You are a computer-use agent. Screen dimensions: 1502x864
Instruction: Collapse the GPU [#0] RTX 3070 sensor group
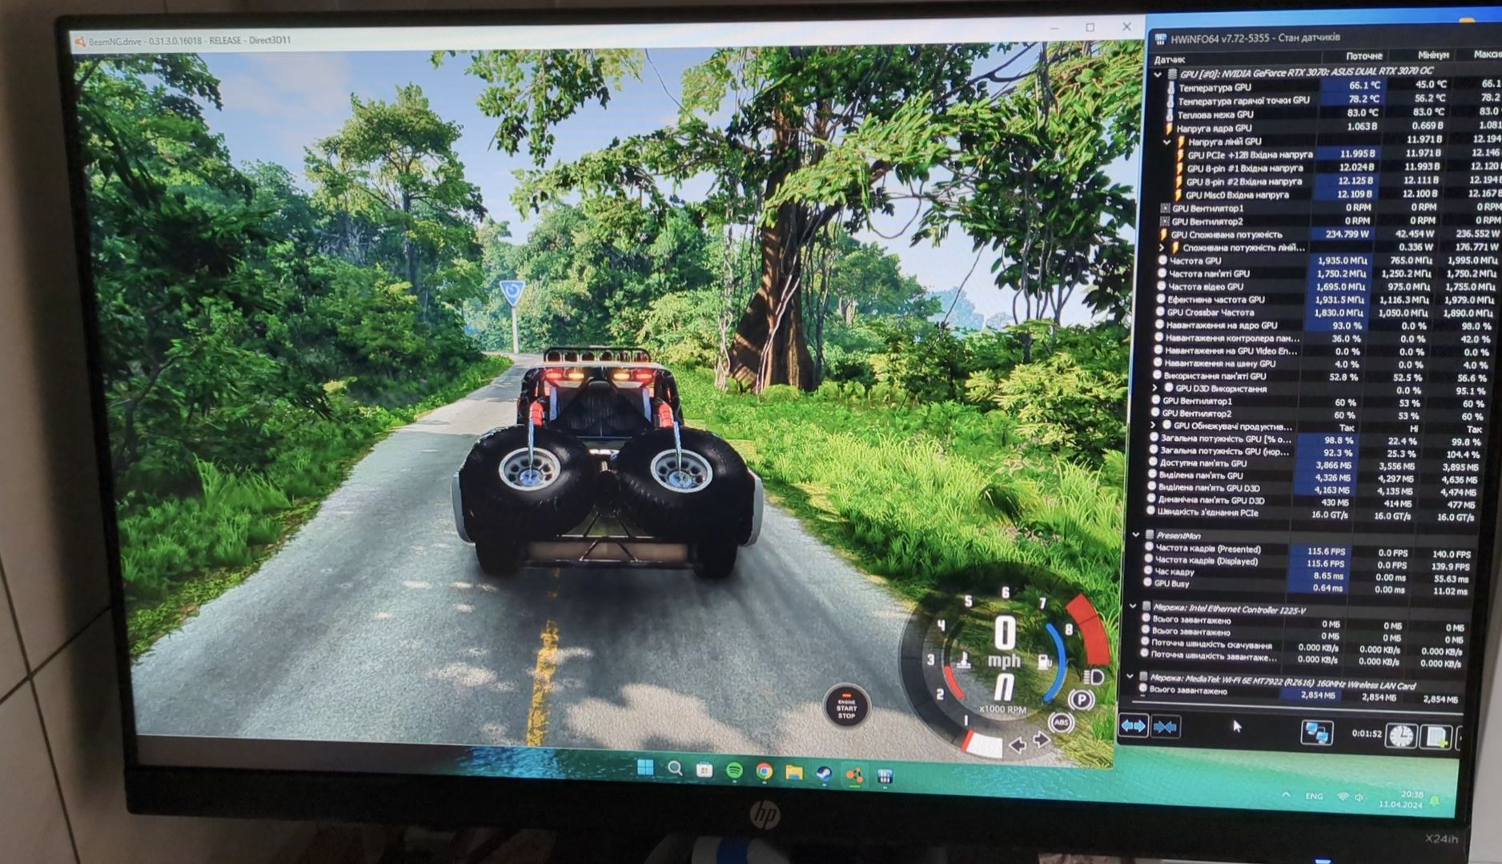1158,74
